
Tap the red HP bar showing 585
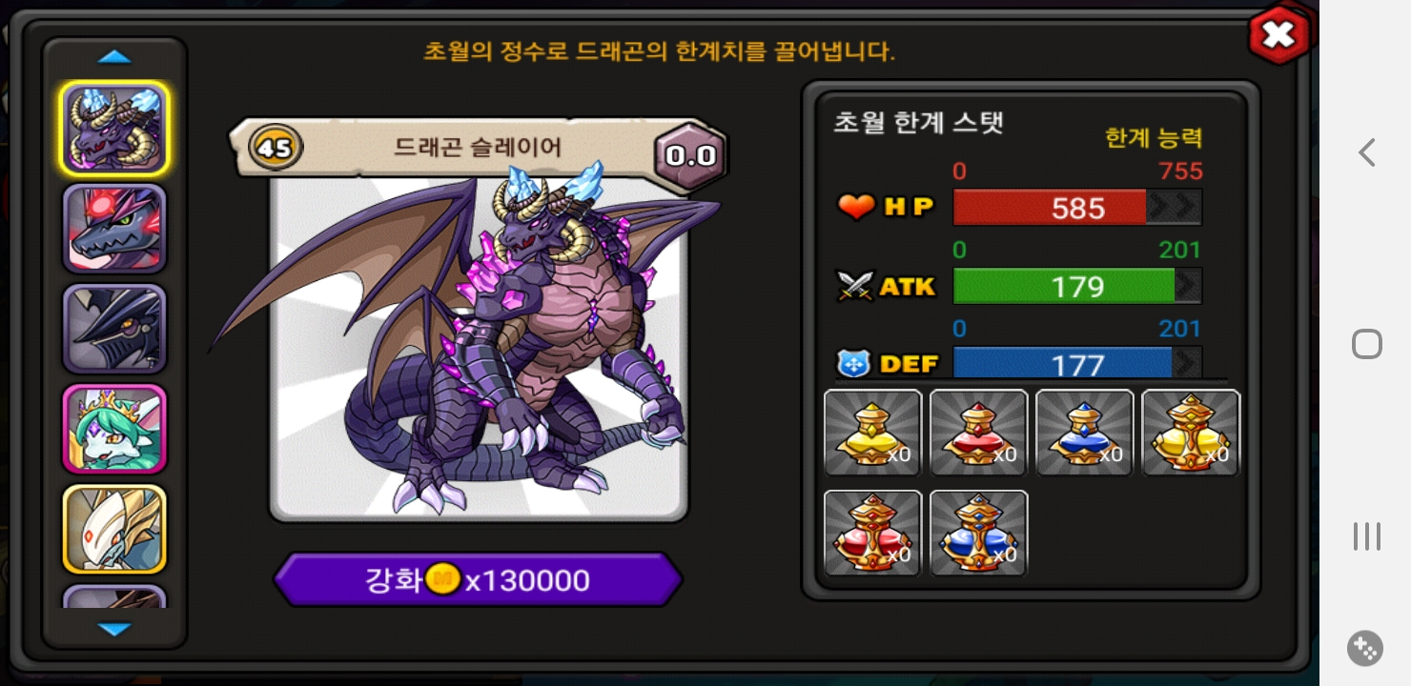(x=1077, y=208)
